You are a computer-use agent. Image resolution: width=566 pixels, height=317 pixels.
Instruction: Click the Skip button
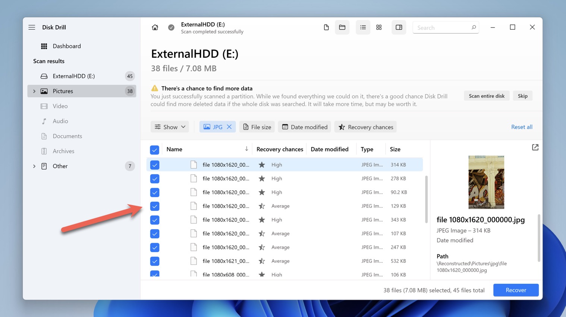coord(523,96)
